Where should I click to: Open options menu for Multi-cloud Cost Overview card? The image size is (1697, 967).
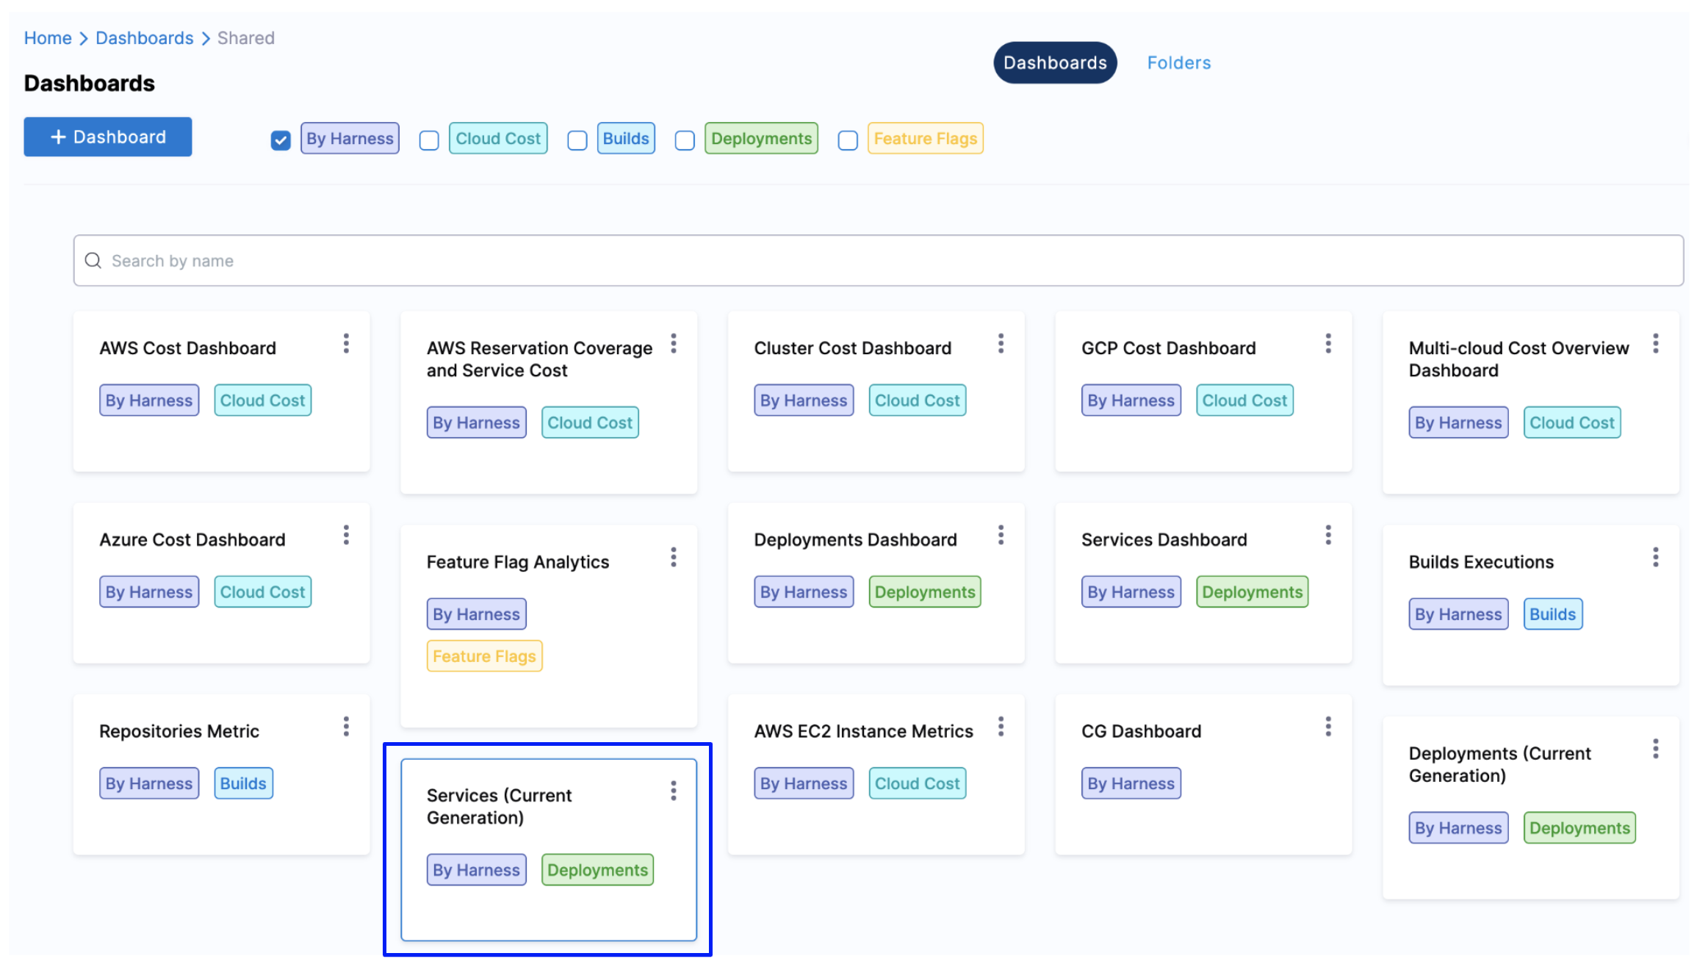click(x=1656, y=344)
